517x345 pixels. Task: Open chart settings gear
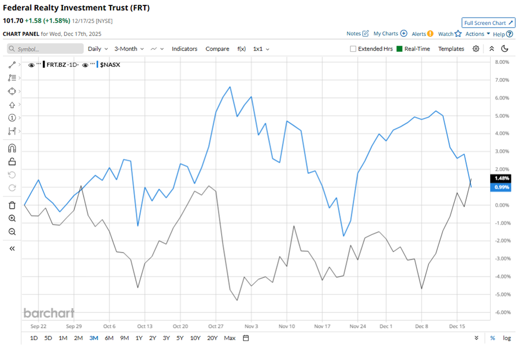(476, 49)
